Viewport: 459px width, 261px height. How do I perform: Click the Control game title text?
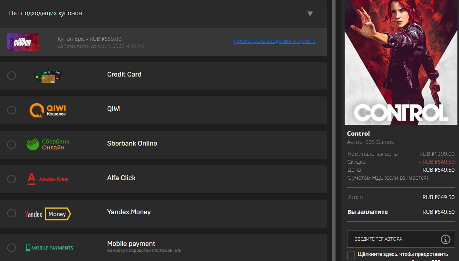pos(358,134)
